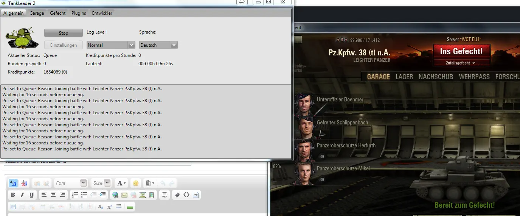Click the ordered list icon
The width and height of the screenshot is (520, 216).
point(75,195)
